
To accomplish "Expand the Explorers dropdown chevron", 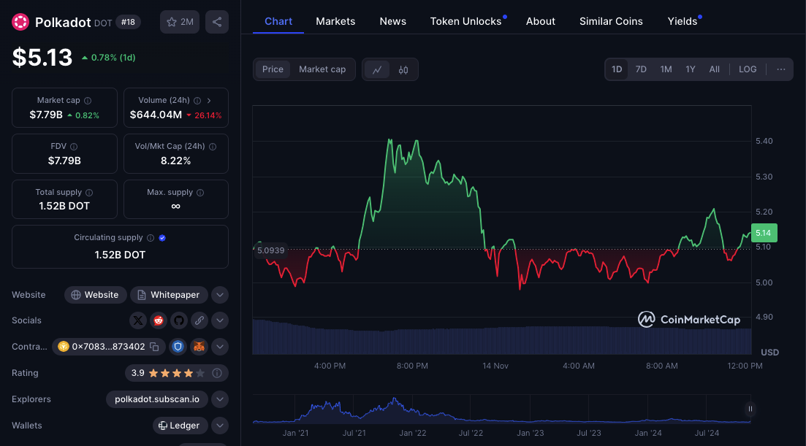I will pyautogui.click(x=220, y=399).
